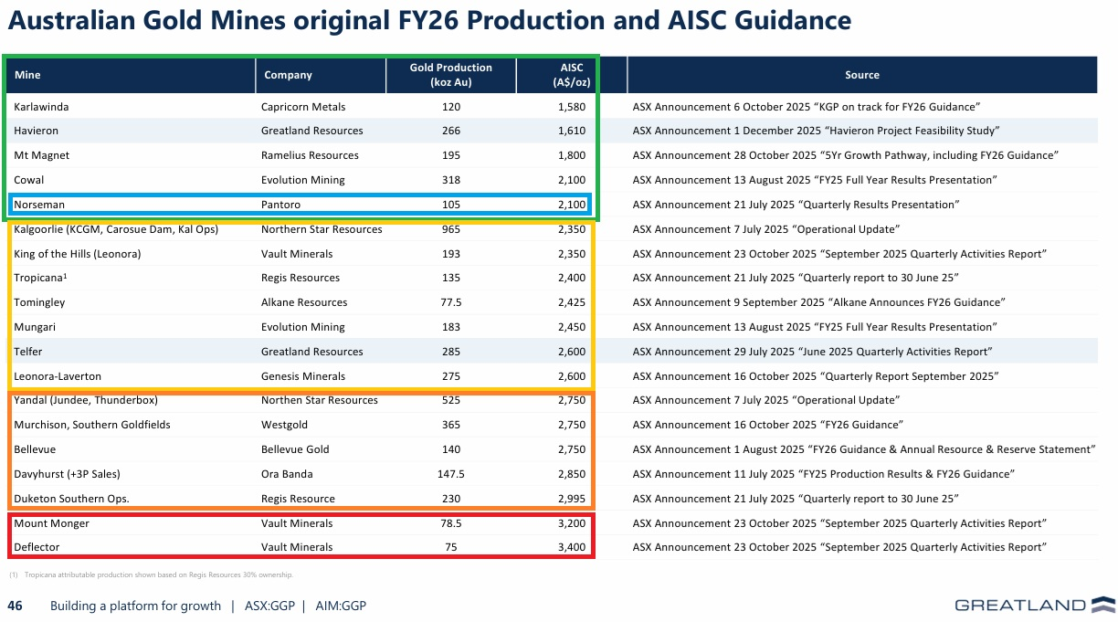
Task: Select the Mine column header
Action: (132, 75)
